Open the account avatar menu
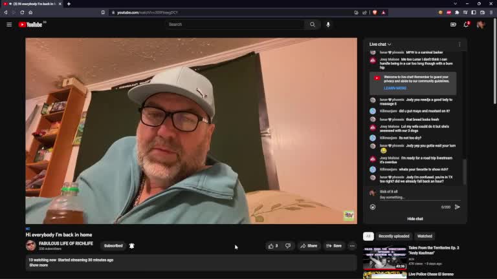497x279 pixels. pos(481,25)
